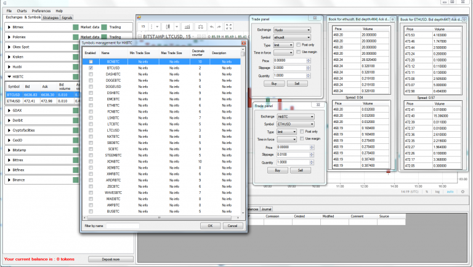Click the Binance green status square
This screenshot has height=267, width=473.
coord(76,180)
